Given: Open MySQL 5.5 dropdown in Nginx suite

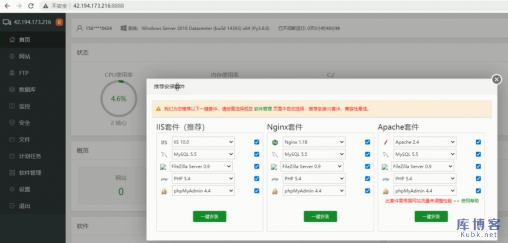Looking at the screenshot, I should 314,154.
